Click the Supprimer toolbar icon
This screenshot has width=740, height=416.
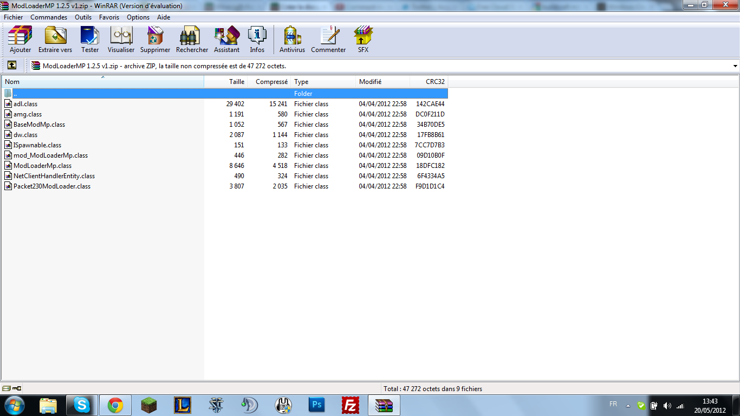(155, 39)
